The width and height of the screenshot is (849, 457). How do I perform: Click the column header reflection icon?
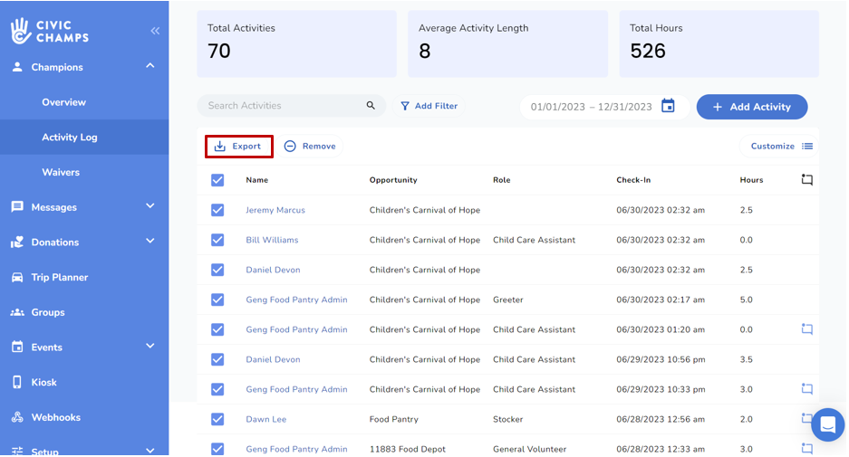[x=806, y=180]
